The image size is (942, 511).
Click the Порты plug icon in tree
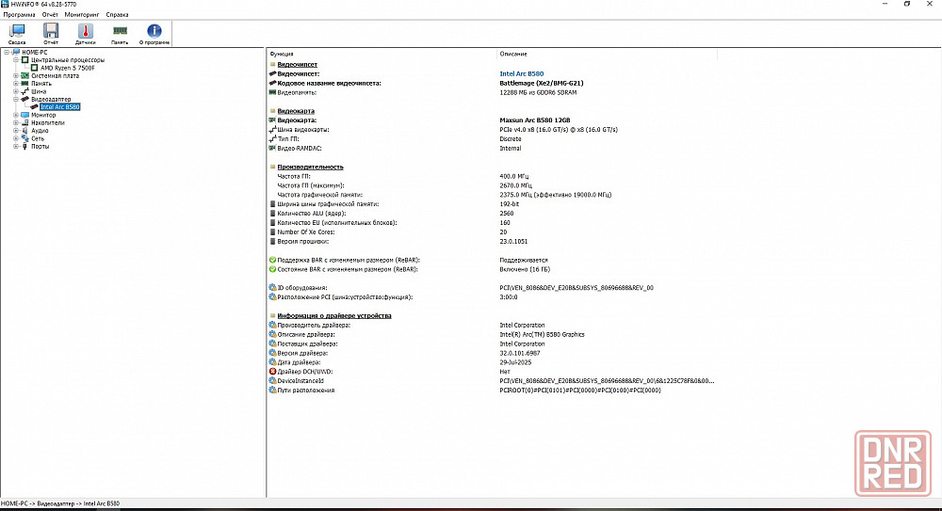[x=24, y=146]
